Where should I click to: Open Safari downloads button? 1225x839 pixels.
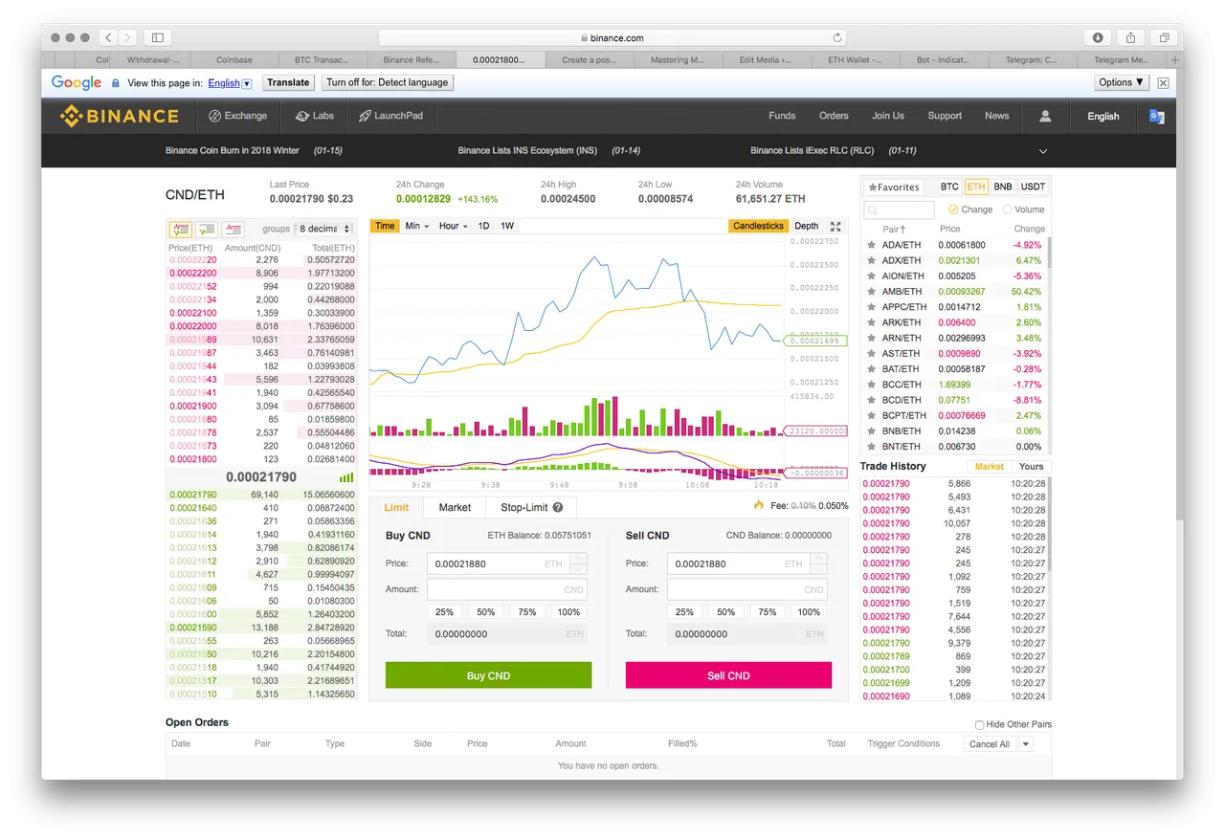[1098, 37]
